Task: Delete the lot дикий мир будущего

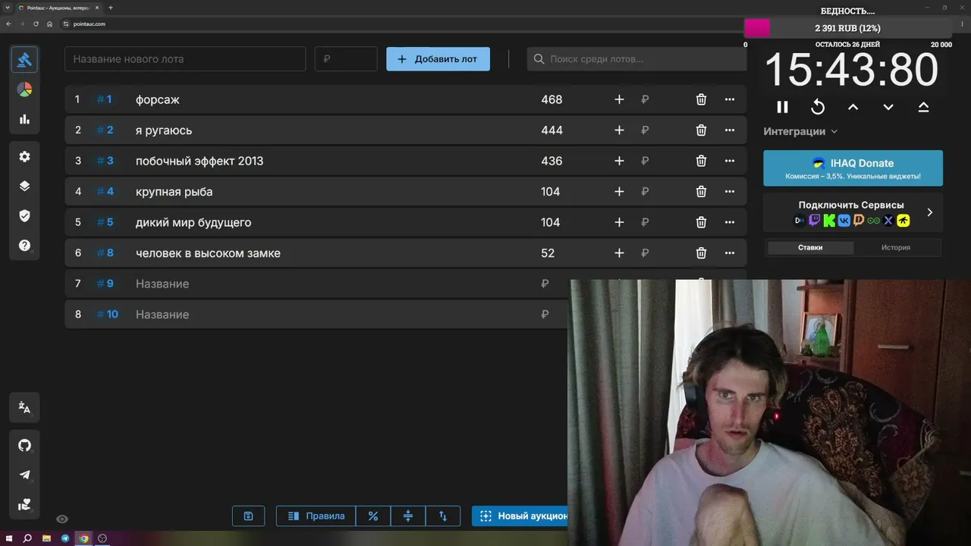Action: [701, 222]
